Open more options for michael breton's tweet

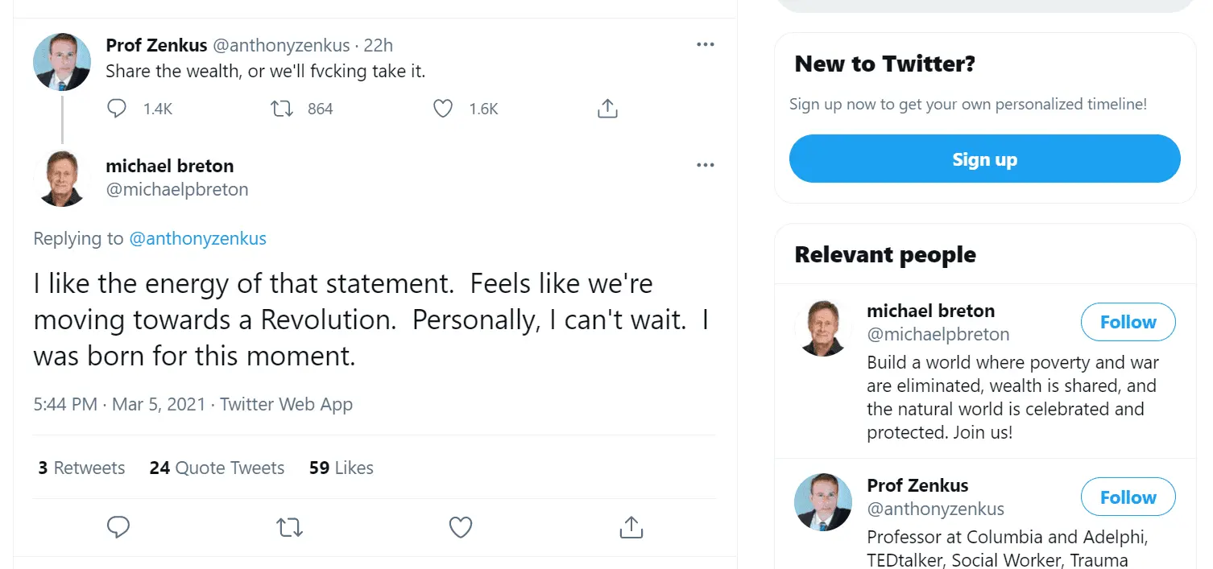click(706, 166)
